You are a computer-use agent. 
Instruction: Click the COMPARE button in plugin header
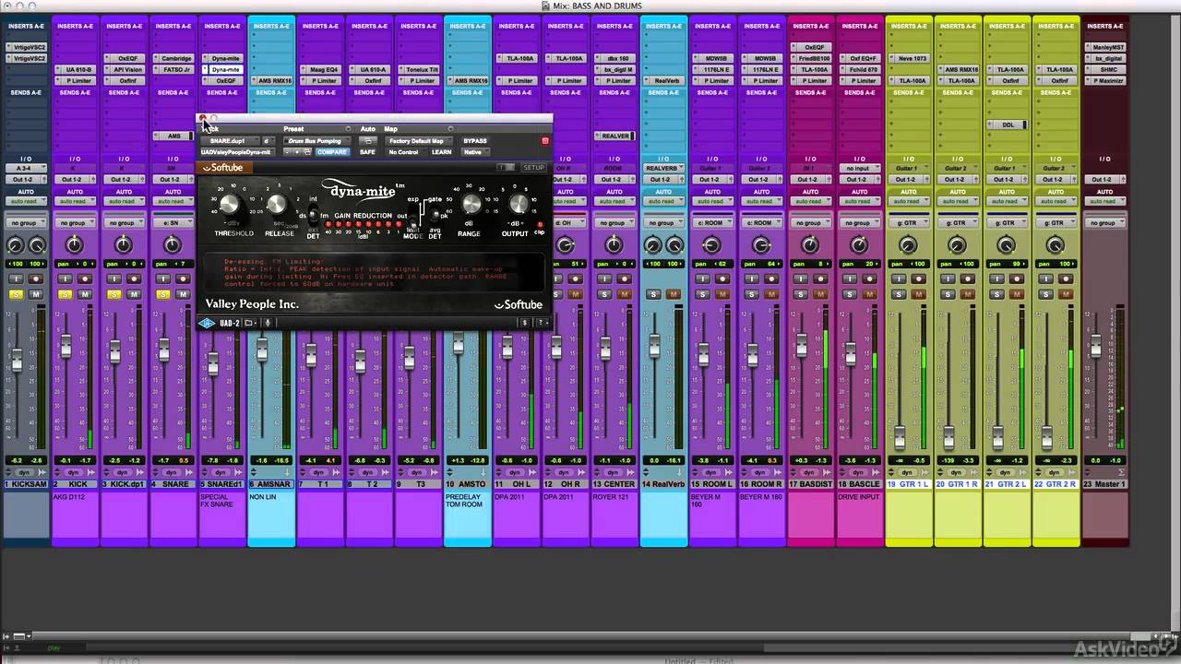pyautogui.click(x=332, y=152)
